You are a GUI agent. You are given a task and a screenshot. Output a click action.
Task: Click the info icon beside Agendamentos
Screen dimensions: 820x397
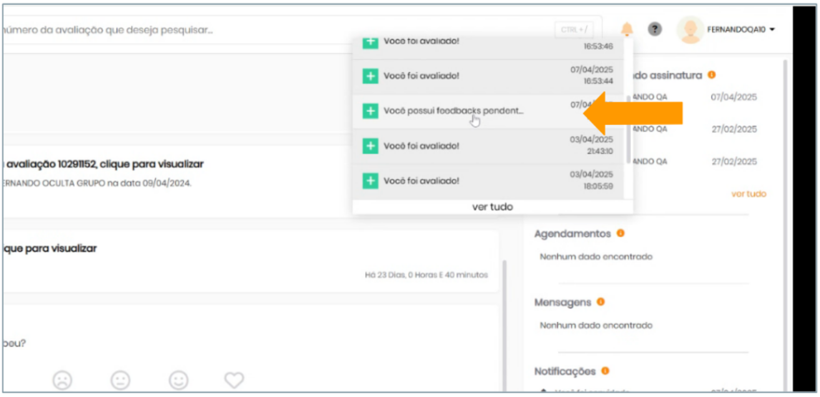pyautogui.click(x=620, y=233)
